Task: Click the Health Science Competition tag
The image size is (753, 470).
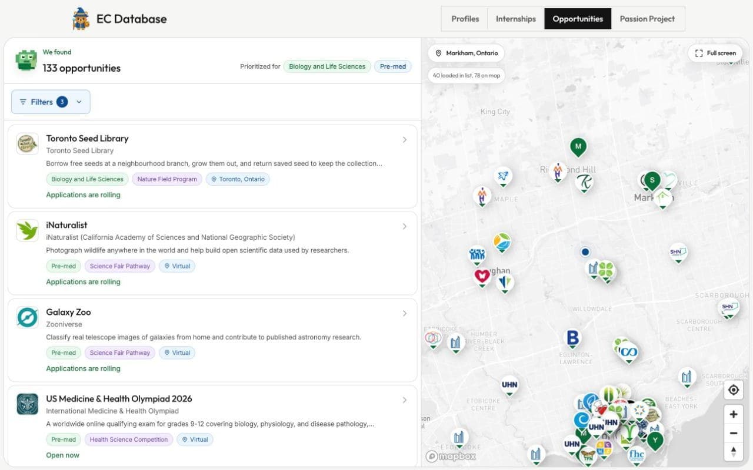Action: [x=129, y=439]
